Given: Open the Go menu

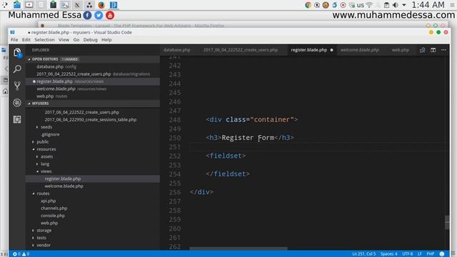Looking at the screenshot, I should (x=76, y=40).
